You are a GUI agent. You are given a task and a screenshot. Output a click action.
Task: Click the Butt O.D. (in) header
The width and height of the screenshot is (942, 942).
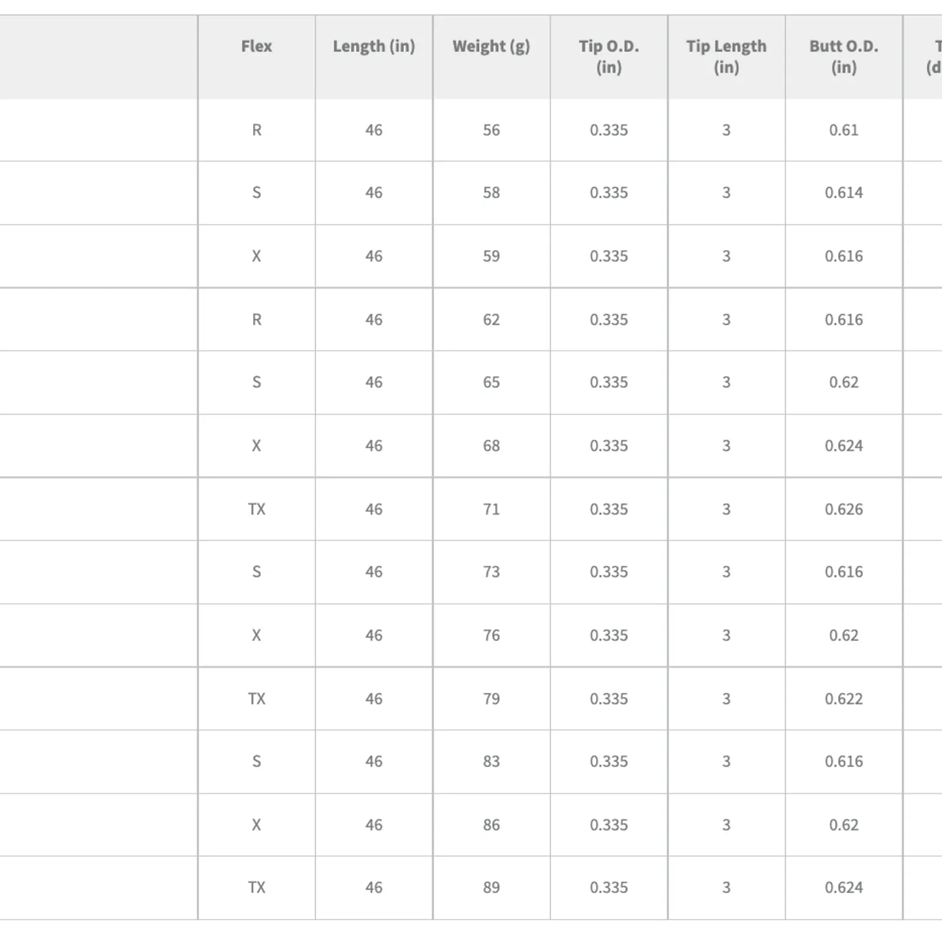844,57
